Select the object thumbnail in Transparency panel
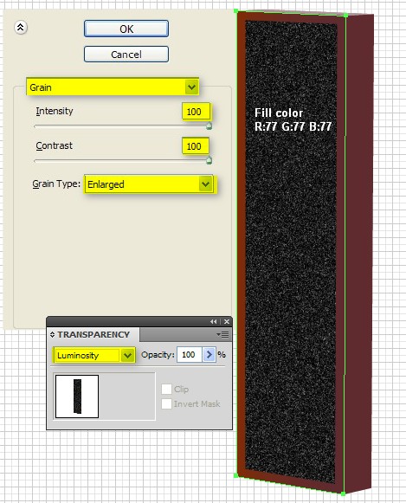 tap(77, 397)
